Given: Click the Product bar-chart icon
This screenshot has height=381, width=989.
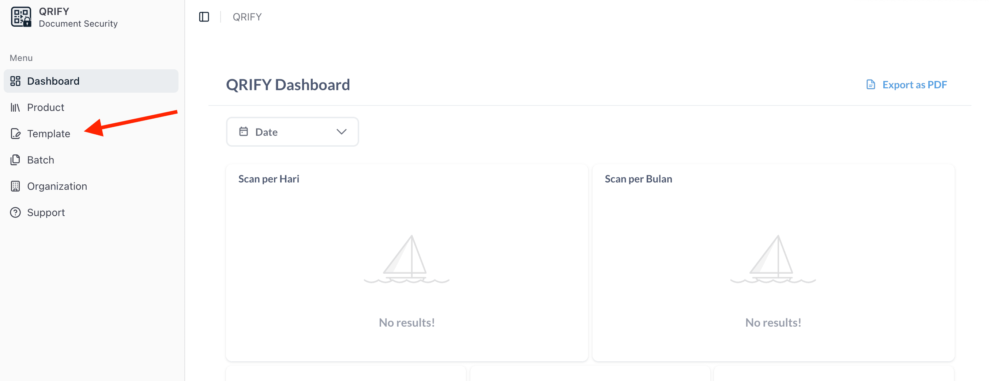Looking at the screenshot, I should 15,107.
